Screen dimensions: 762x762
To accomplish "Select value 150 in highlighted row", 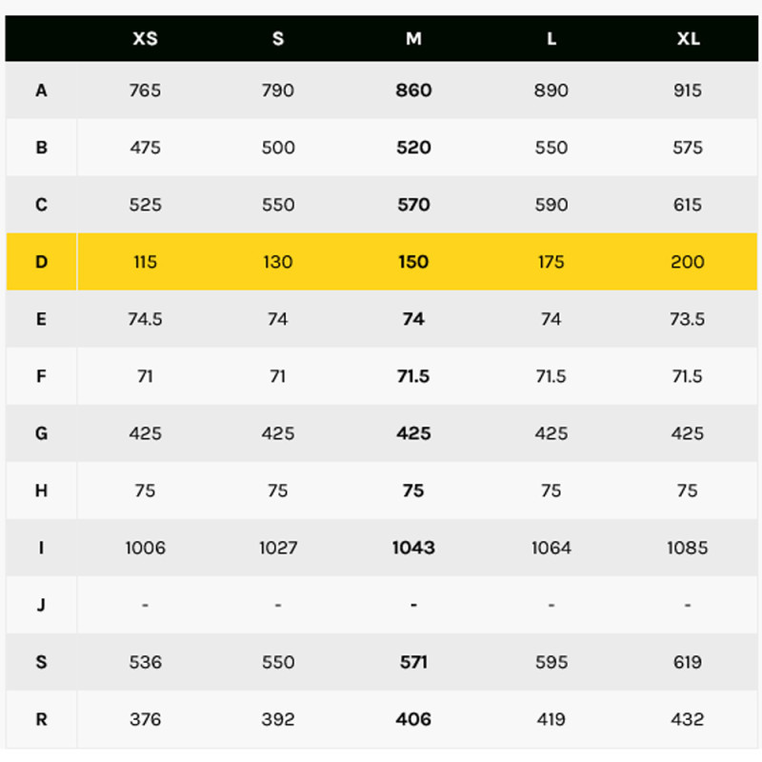I will (413, 262).
